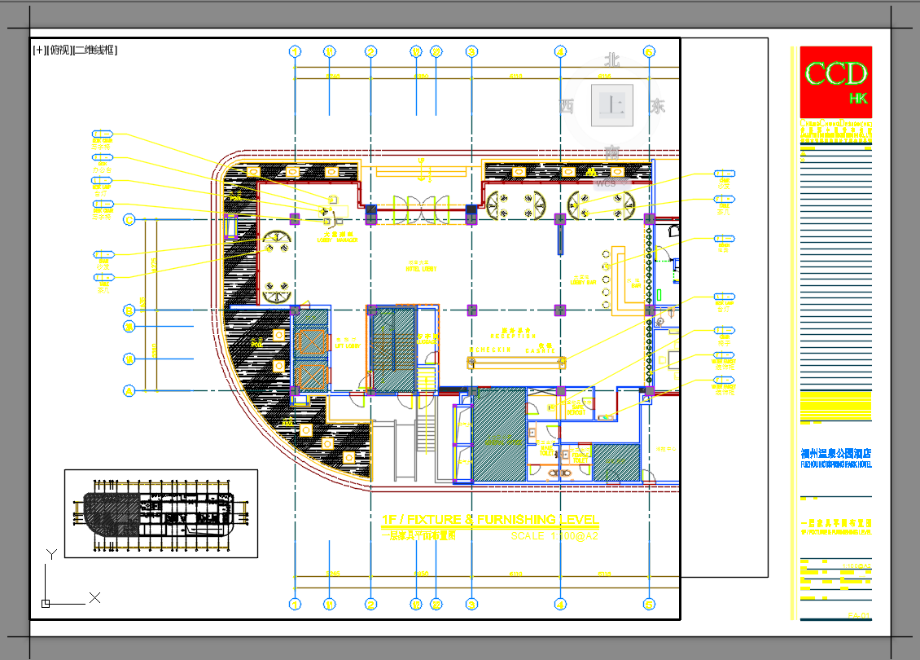Select the LIFT LOBBY room label
The image size is (920, 660).
click(x=348, y=346)
